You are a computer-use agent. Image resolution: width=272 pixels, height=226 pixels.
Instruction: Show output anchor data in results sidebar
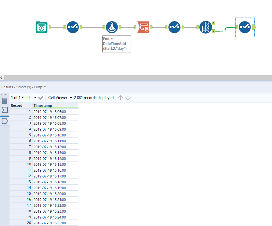pos(5,121)
